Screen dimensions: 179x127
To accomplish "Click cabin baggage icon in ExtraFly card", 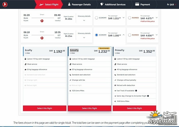I will point(70,59).
